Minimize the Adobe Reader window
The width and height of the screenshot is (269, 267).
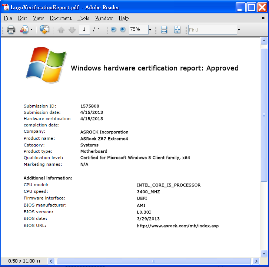(x=240, y=7)
